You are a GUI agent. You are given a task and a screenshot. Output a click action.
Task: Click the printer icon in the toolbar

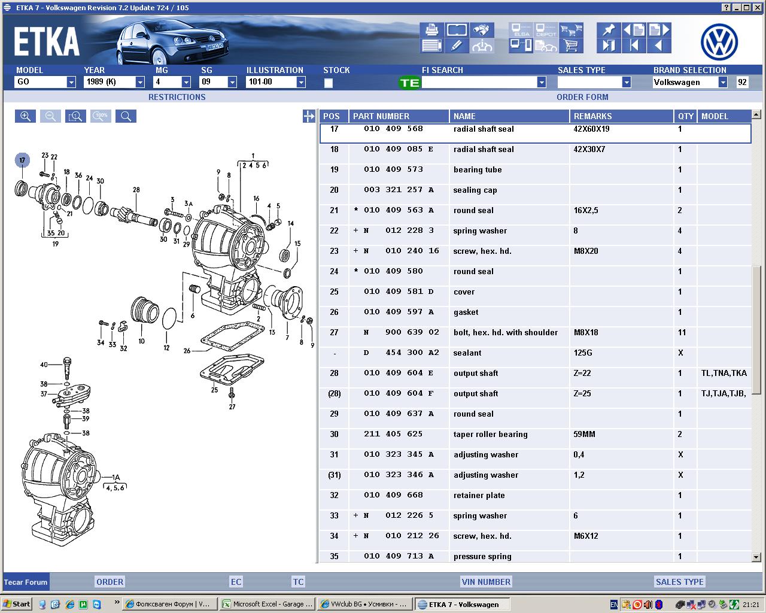[431, 30]
